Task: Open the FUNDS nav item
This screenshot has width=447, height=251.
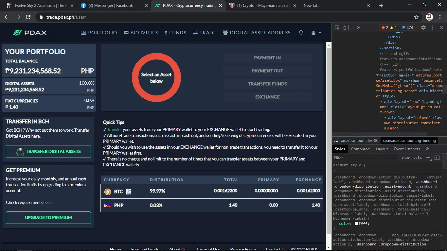Action: pos(175,33)
